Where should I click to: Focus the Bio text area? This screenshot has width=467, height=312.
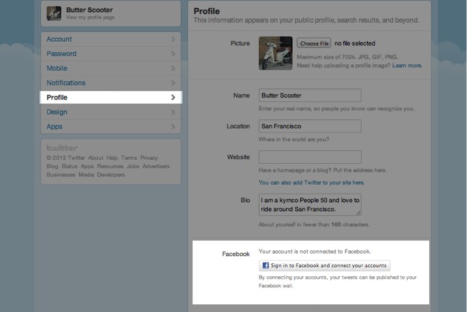click(310, 205)
